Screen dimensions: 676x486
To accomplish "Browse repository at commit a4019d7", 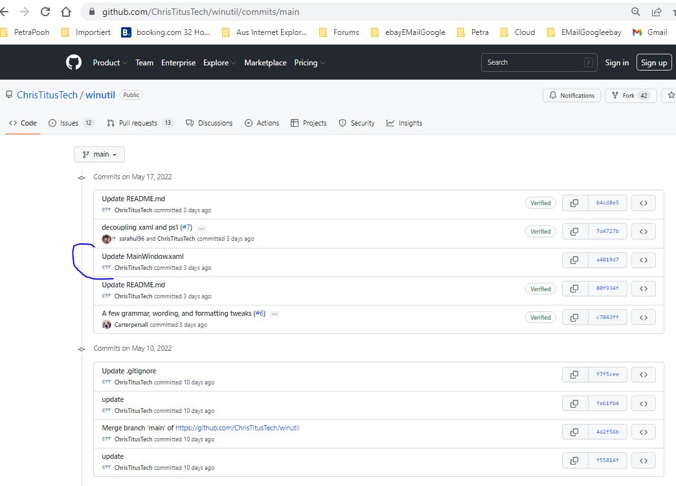I will [x=643, y=260].
